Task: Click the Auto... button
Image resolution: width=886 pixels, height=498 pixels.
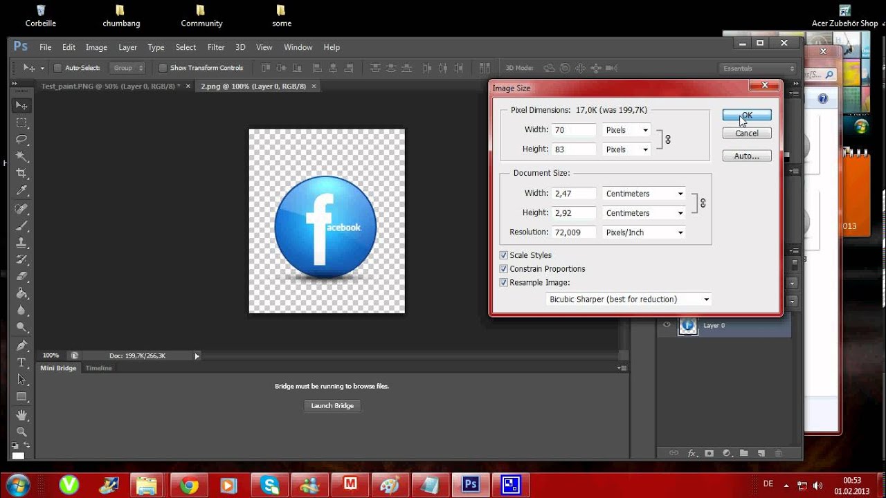Action: (747, 156)
